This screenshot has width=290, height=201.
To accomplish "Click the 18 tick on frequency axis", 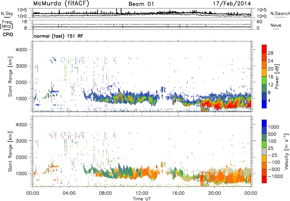I will (x=24, y=22).
